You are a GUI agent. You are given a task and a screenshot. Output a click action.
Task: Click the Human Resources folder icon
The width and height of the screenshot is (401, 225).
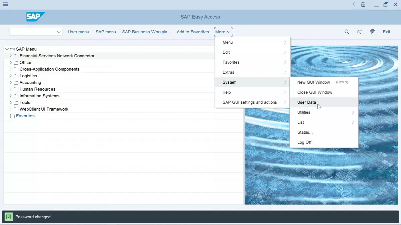(16, 89)
